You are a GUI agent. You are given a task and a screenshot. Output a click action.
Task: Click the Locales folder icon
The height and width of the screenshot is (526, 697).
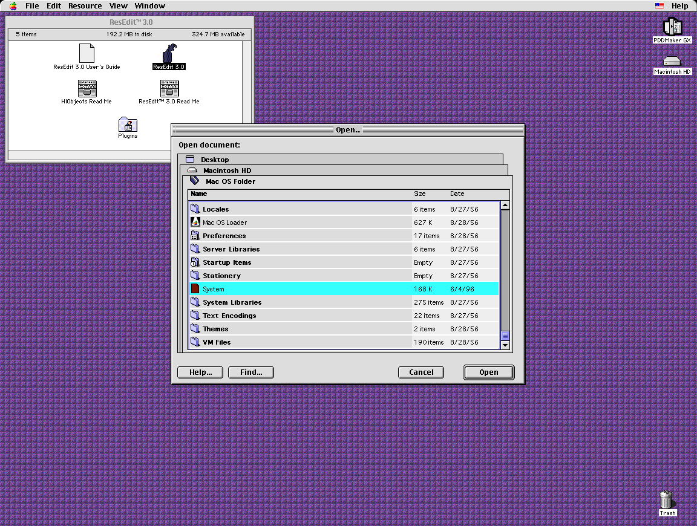coord(195,209)
